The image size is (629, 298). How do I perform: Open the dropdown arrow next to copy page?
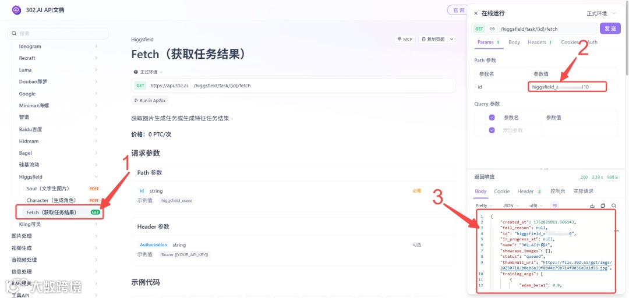click(452, 40)
